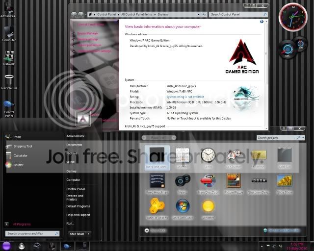Select the Calendar gadget

tap(183, 158)
